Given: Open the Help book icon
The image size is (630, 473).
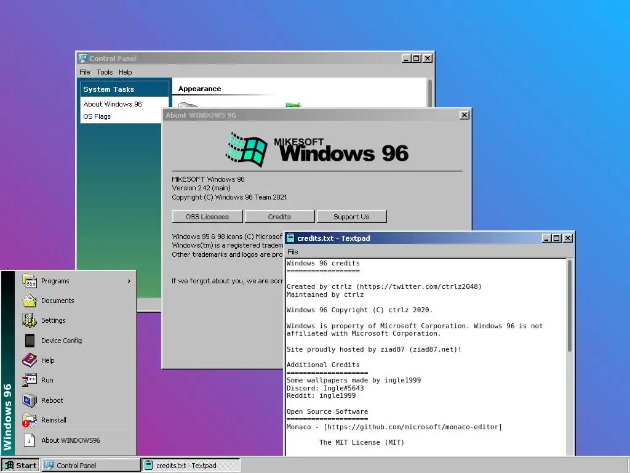Looking at the screenshot, I should pyautogui.click(x=30, y=360).
